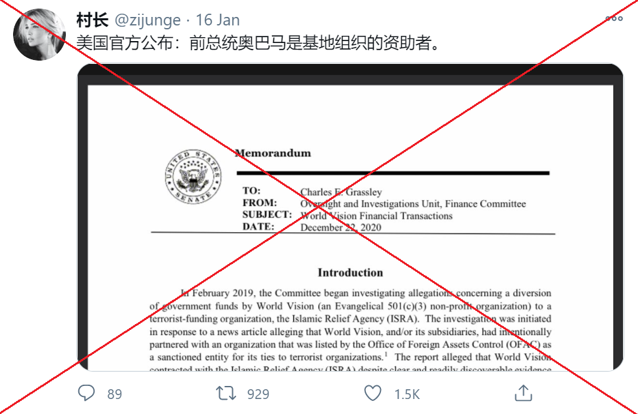Click the World Vision Financial Transactions subject

pyautogui.click(x=376, y=216)
